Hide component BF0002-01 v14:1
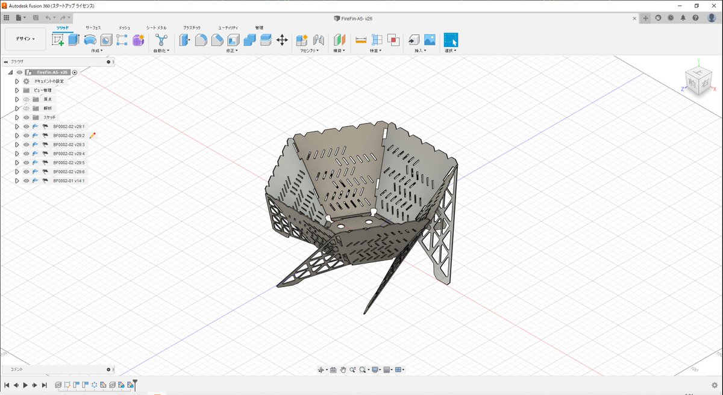 [x=27, y=181]
